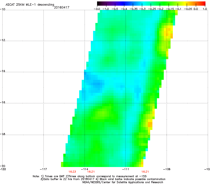This screenshot has height=184, width=210.
Task: Click the latitude label -14
Action: point(3,71)
